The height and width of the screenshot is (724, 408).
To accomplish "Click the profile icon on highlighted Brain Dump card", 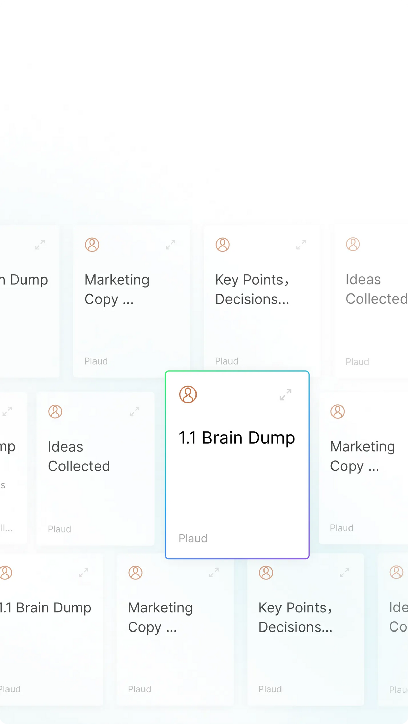I will 188,394.
